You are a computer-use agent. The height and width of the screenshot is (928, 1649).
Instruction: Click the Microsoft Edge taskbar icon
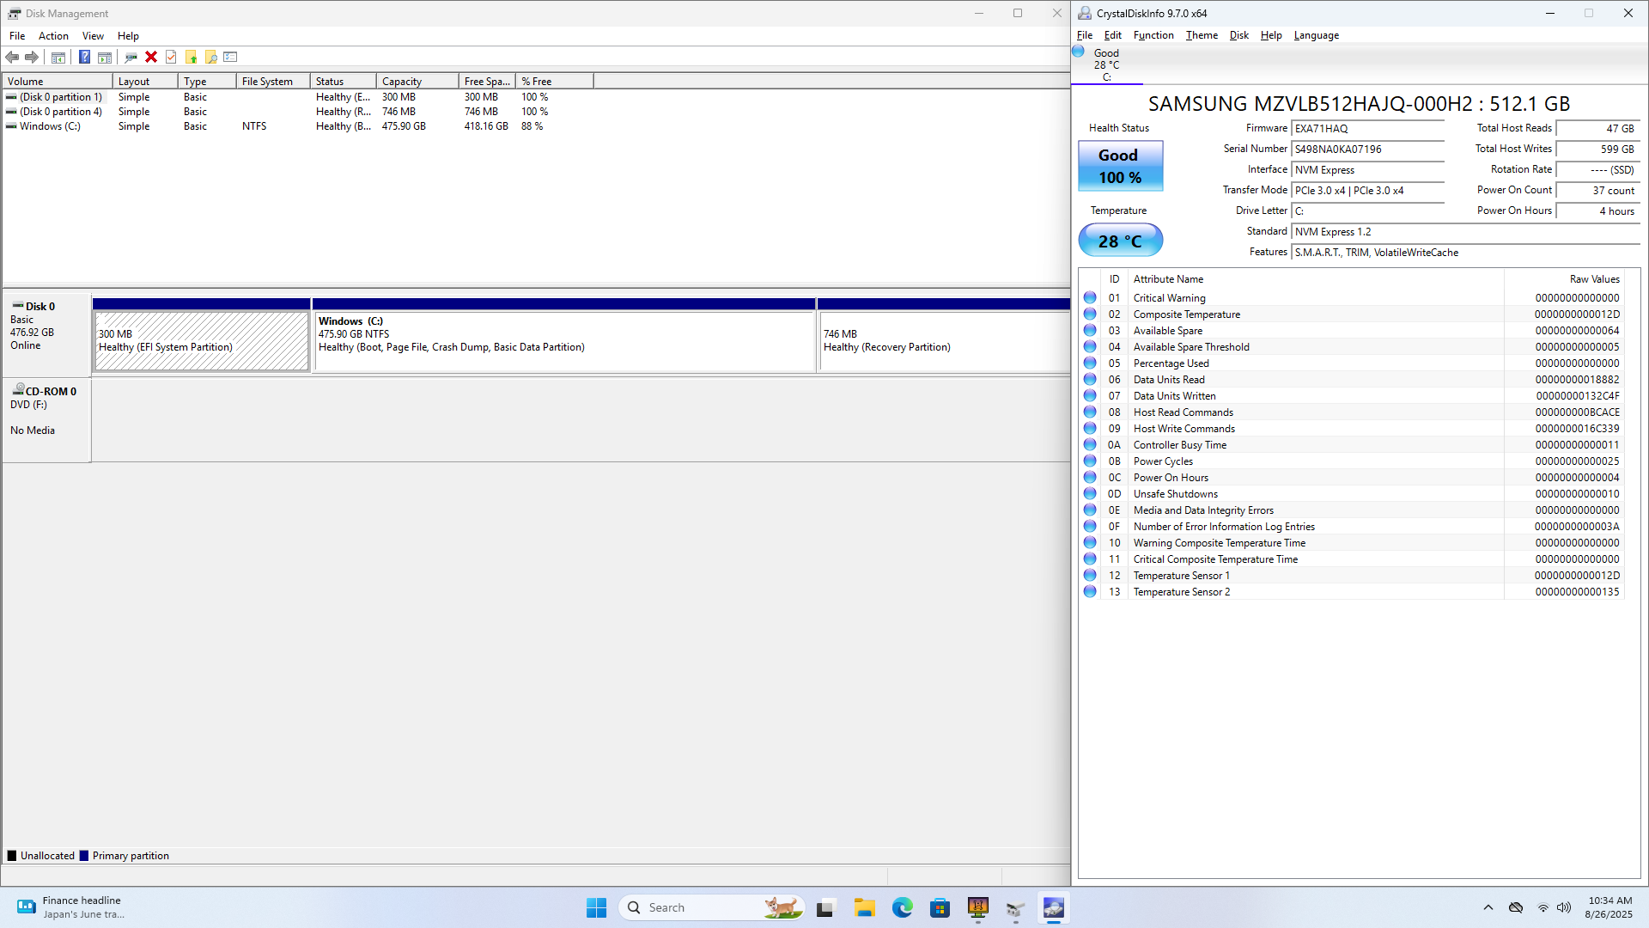coord(902,907)
